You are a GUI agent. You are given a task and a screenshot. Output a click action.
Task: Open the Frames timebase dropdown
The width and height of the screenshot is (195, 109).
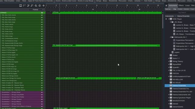(x=36, y=10)
